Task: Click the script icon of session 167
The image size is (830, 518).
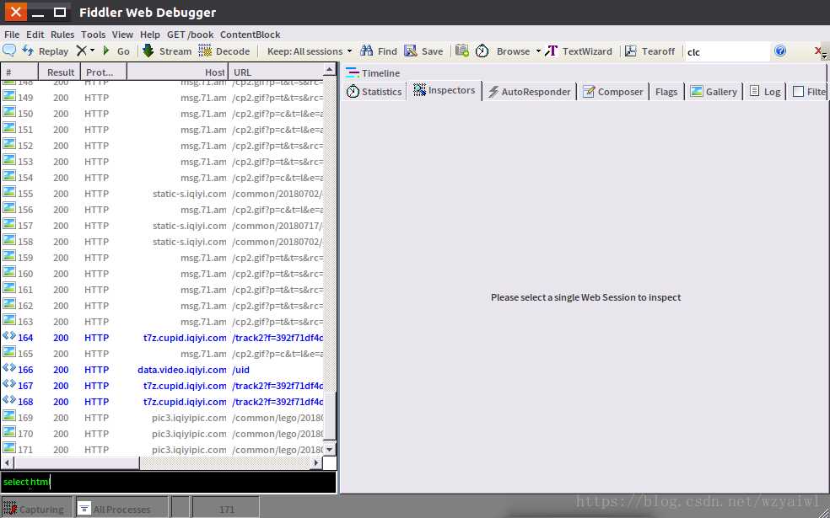Action: pyautogui.click(x=9, y=384)
